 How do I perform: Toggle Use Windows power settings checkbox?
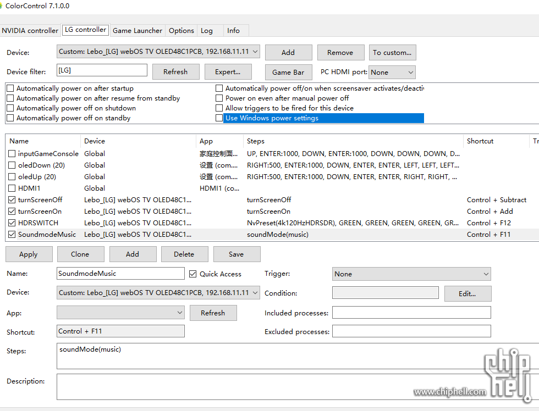pyautogui.click(x=219, y=118)
